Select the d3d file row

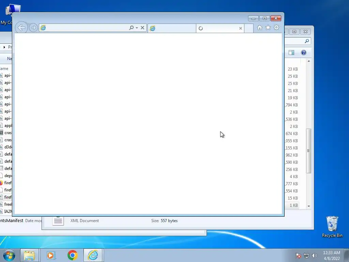(6, 147)
